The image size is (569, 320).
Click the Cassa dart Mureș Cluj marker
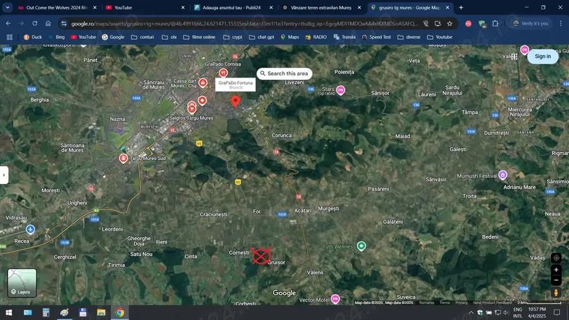tap(203, 83)
